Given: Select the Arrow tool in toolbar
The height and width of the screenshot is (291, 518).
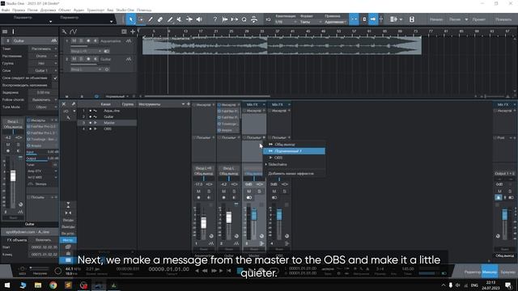Looking at the screenshot, I should pyautogui.click(x=131, y=19).
